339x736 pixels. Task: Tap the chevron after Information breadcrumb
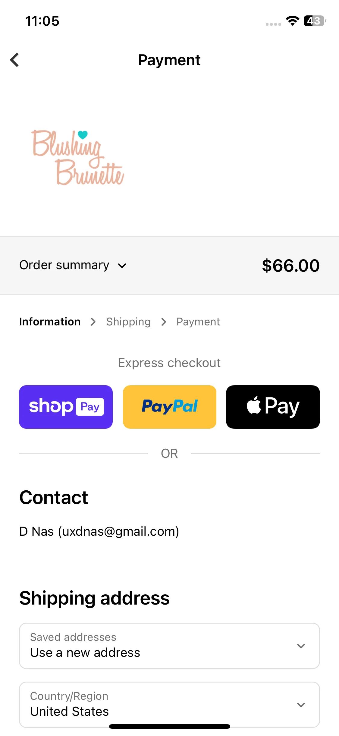pyautogui.click(x=93, y=322)
